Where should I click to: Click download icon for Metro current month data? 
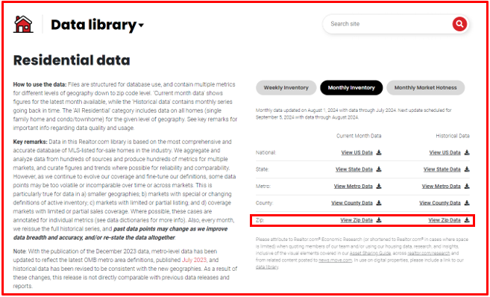pos(379,187)
